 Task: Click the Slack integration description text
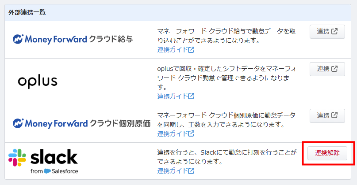pos(227,157)
